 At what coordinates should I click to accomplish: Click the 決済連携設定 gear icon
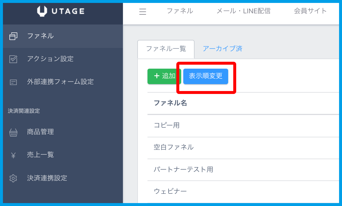(13, 178)
